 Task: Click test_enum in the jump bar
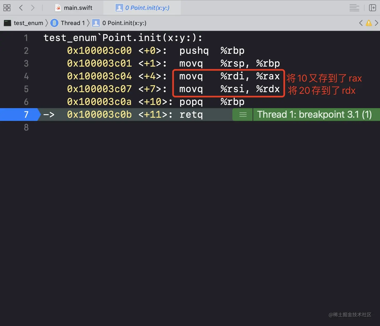(x=28, y=23)
